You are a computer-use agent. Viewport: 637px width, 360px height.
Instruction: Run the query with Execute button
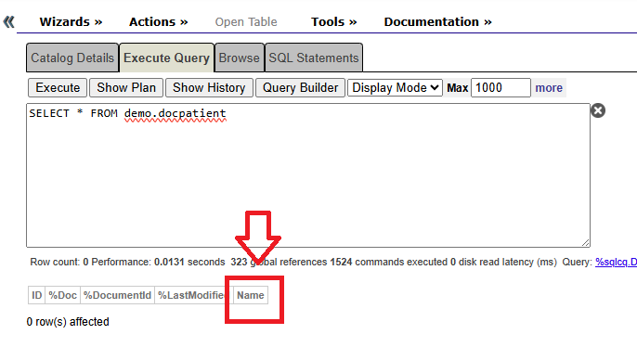pyautogui.click(x=58, y=87)
